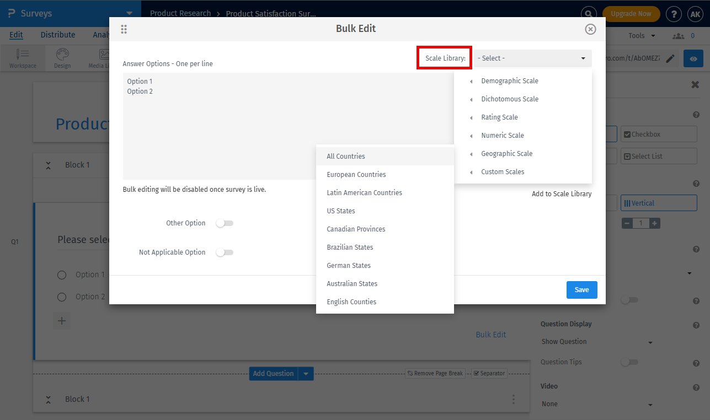Click the Add Question button
The width and height of the screenshot is (710, 420).
pos(274,374)
